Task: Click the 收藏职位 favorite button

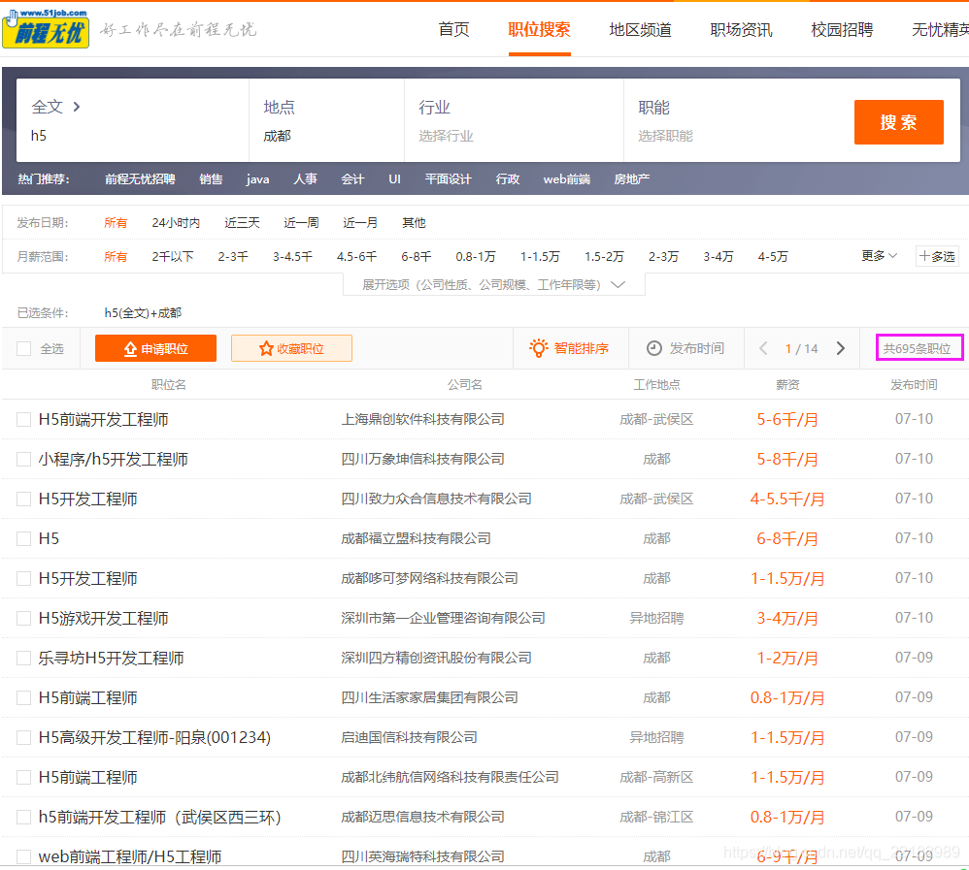Action: (291, 348)
